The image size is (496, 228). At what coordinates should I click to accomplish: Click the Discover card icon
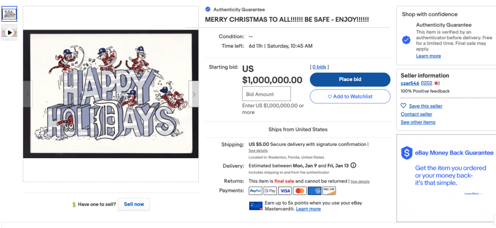[x=329, y=191]
